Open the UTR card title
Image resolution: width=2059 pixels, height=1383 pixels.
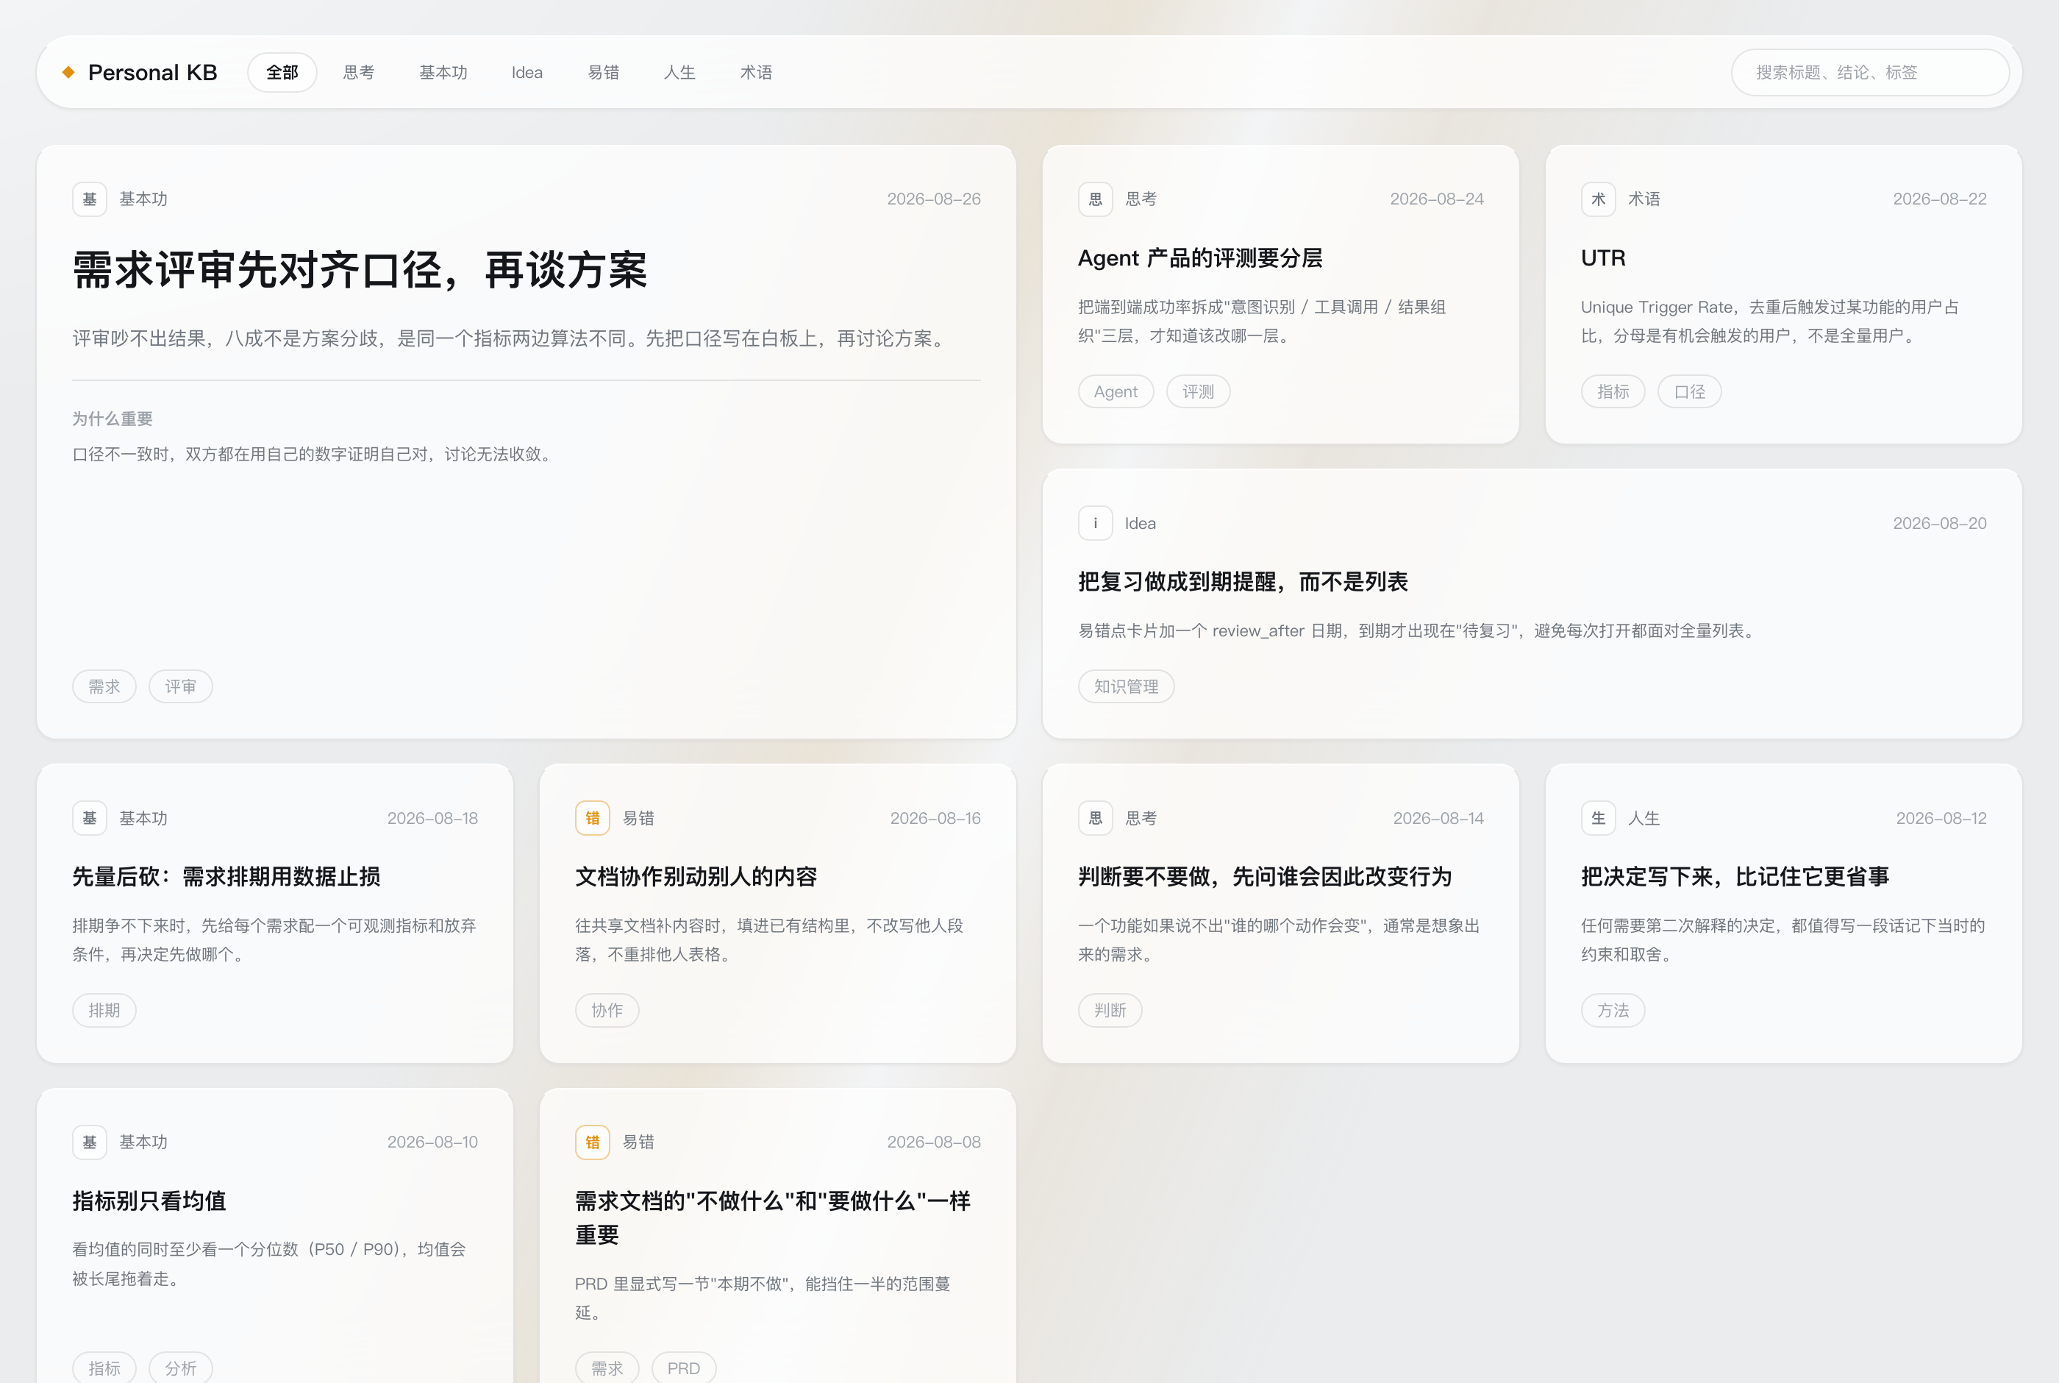click(1603, 258)
